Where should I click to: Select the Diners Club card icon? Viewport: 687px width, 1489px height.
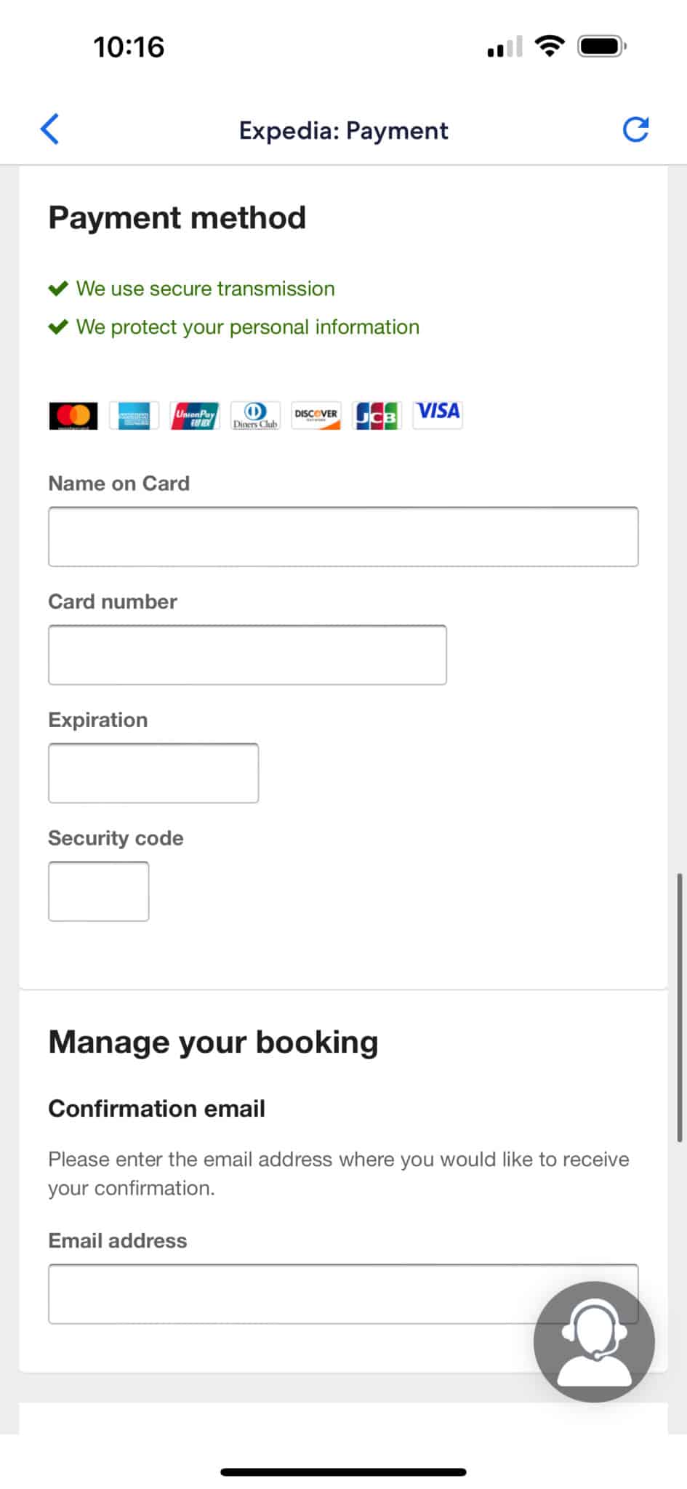coord(254,414)
